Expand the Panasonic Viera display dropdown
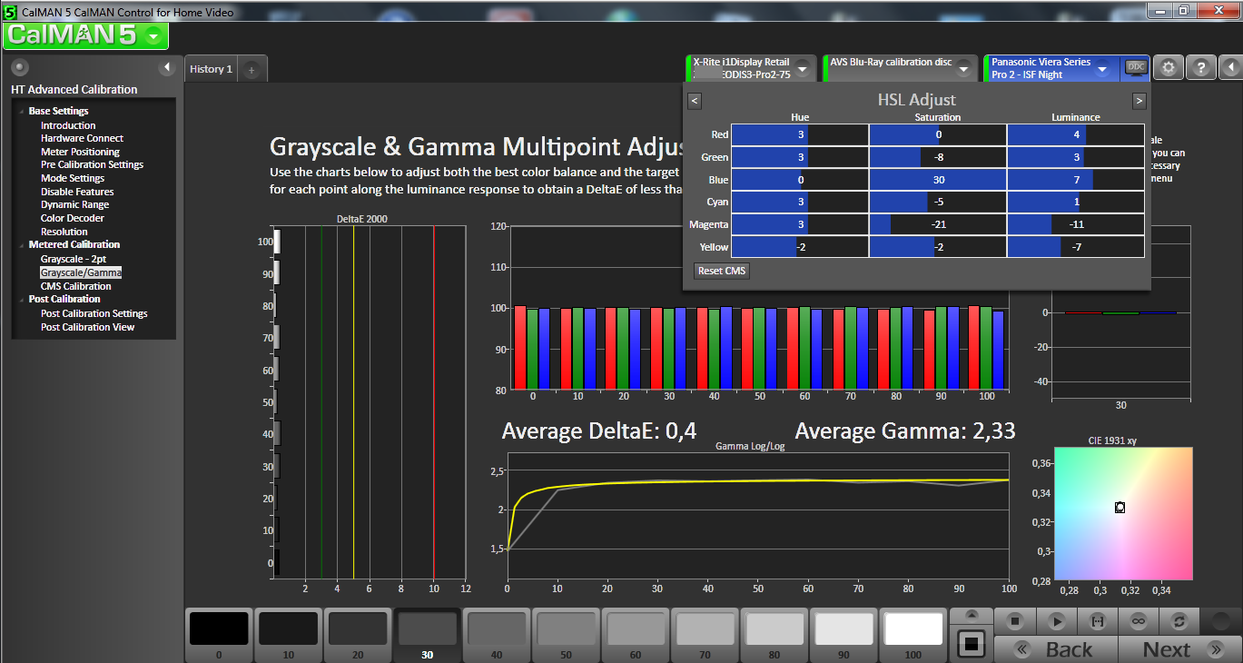This screenshot has width=1243, height=663. click(1102, 69)
